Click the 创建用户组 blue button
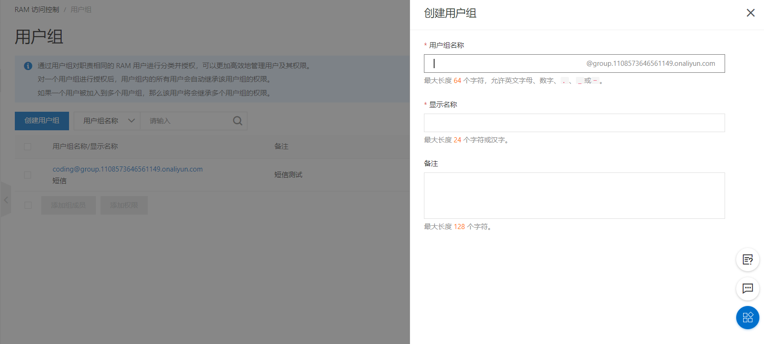764x344 pixels. (x=42, y=121)
